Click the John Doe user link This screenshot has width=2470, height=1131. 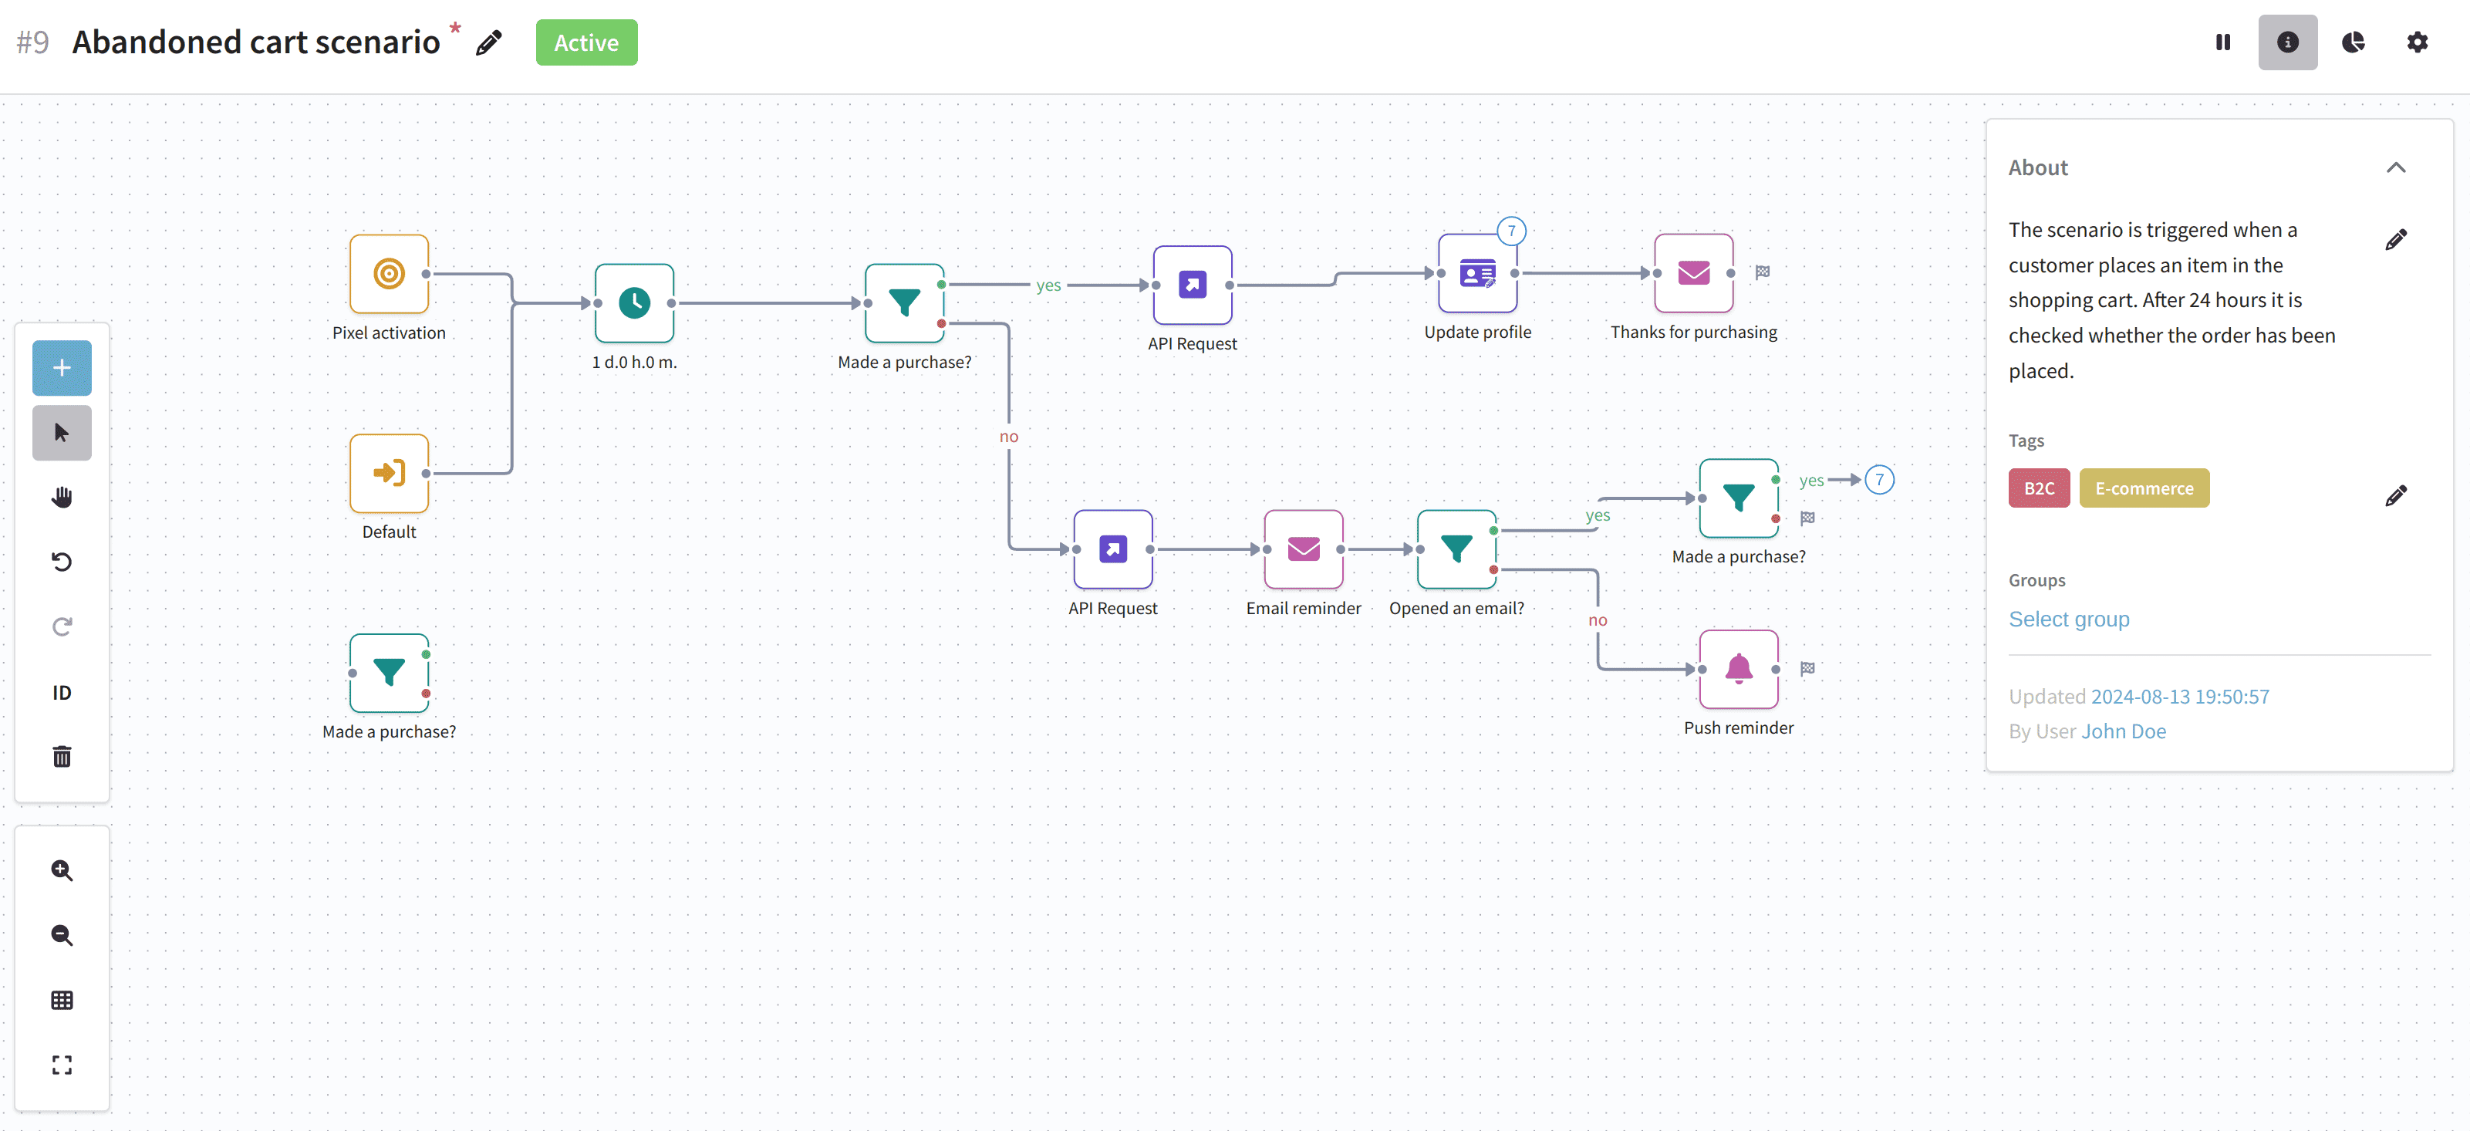(2123, 731)
